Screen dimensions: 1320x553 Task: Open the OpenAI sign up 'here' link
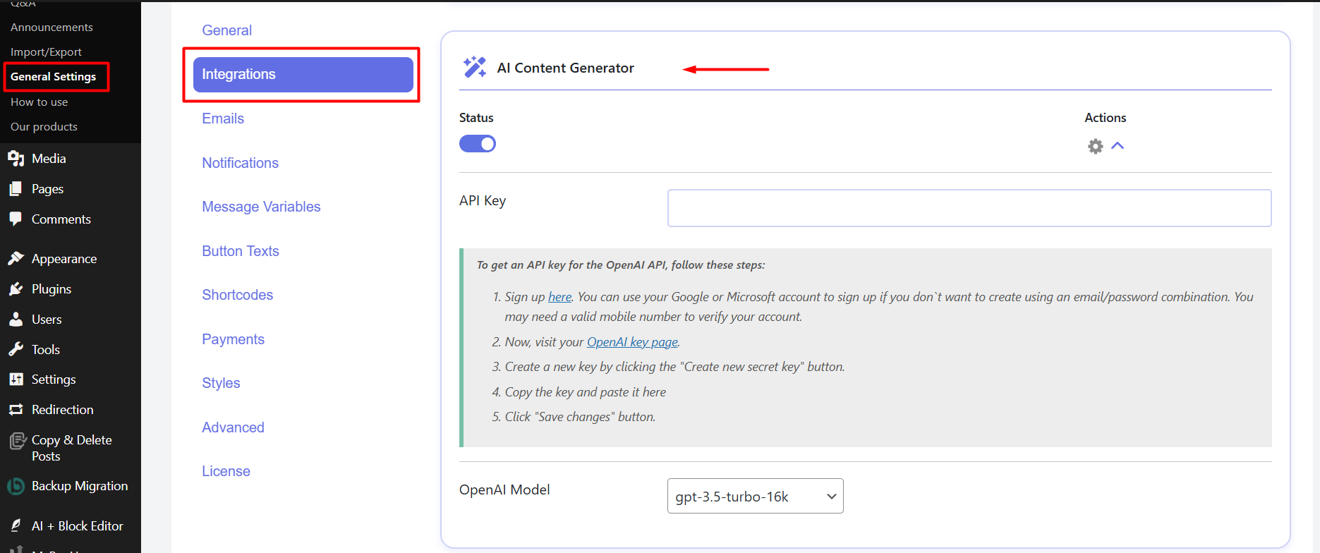click(x=559, y=297)
